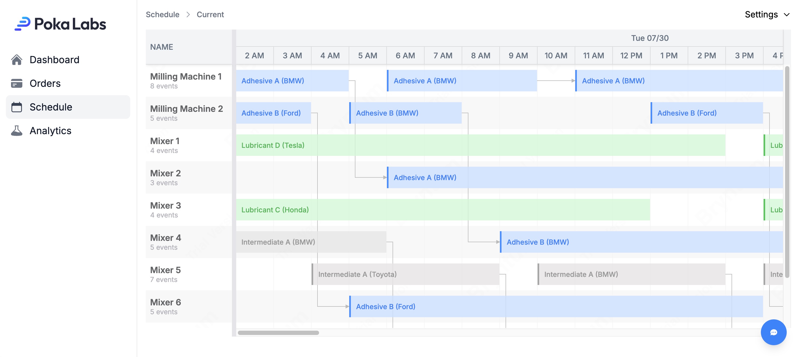798x357 pixels.
Task: Click the Orders card icon
Action: 17,83
